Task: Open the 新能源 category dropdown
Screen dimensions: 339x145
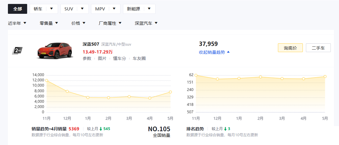Action: click(x=139, y=9)
